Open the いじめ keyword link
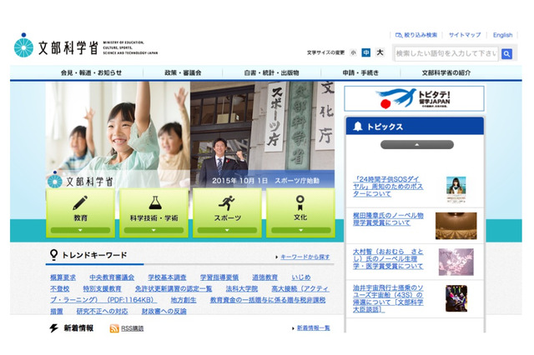 [x=301, y=277]
